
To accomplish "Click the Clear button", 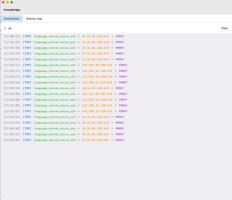I will pyautogui.click(x=224, y=28).
